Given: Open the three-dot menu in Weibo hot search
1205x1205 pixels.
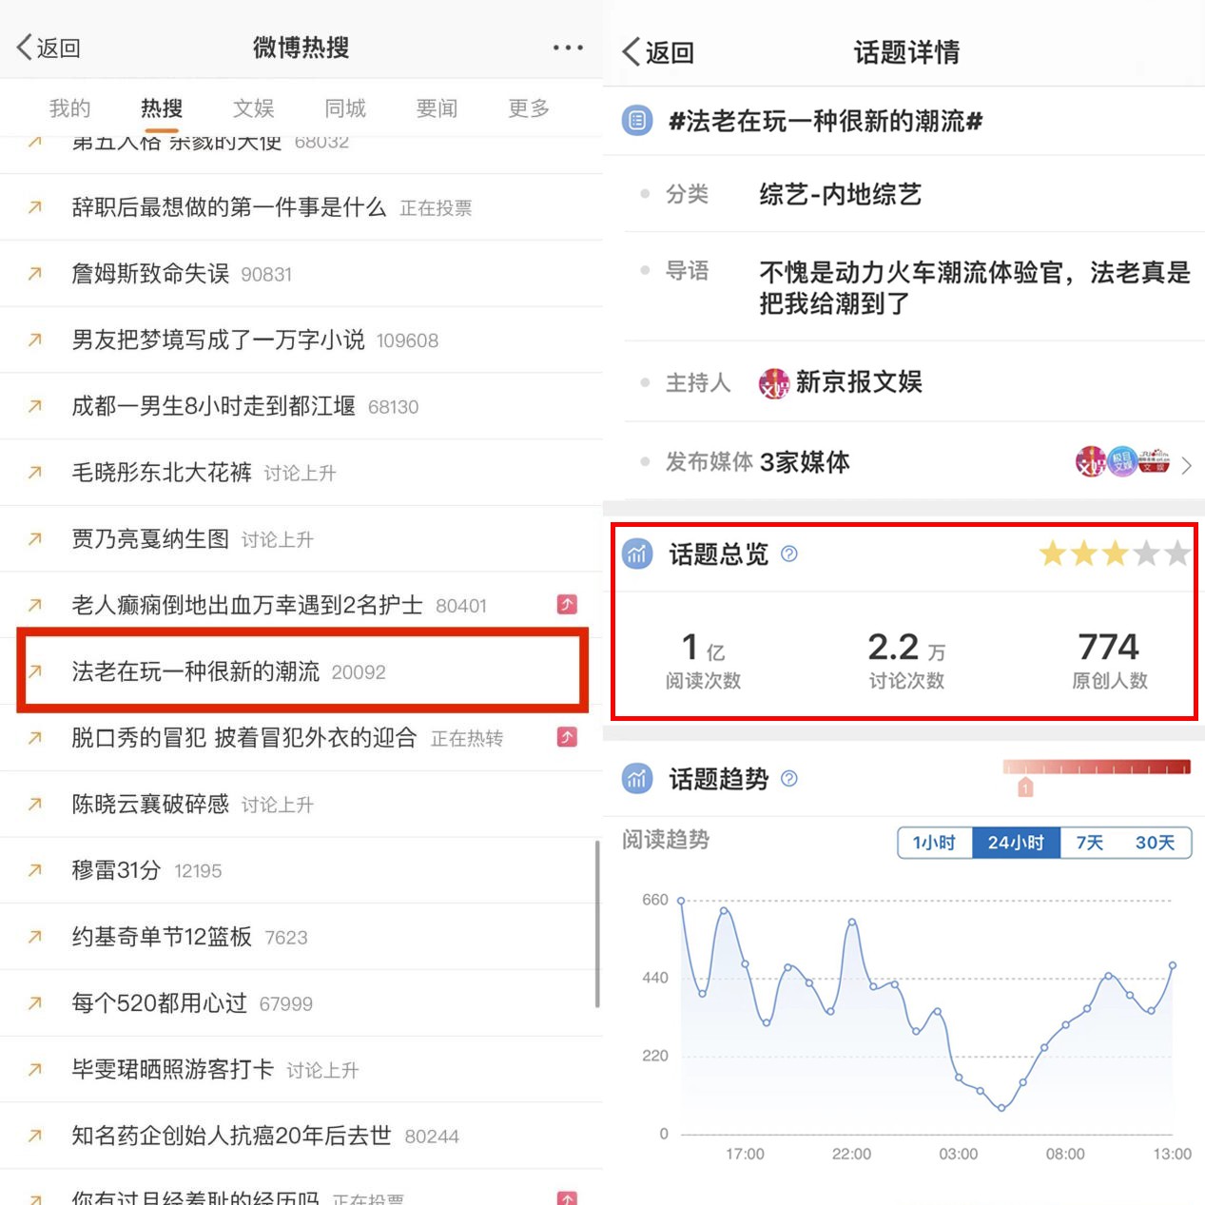Looking at the screenshot, I should coord(568,48).
